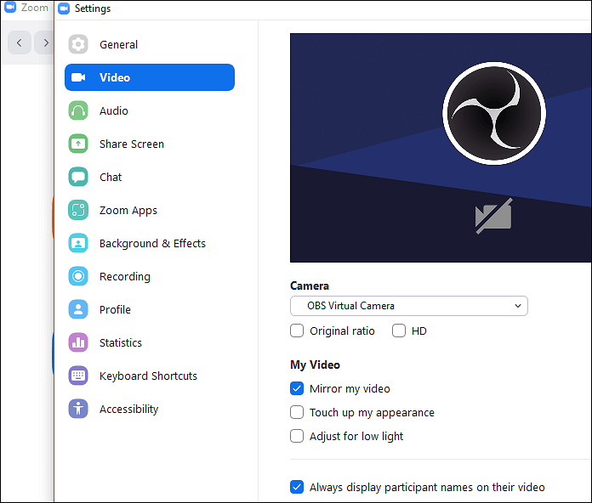This screenshot has width=592, height=503.
Task: Enable the Original ratio checkbox
Action: click(x=297, y=331)
